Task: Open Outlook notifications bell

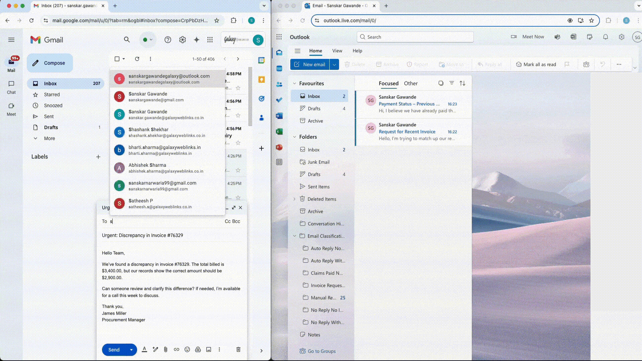Action: (606, 37)
